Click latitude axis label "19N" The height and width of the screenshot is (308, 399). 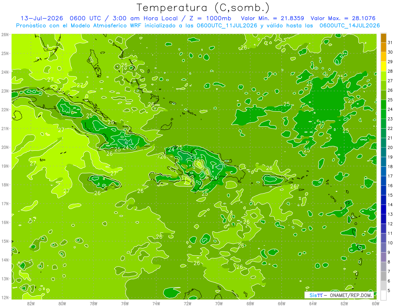5,166
